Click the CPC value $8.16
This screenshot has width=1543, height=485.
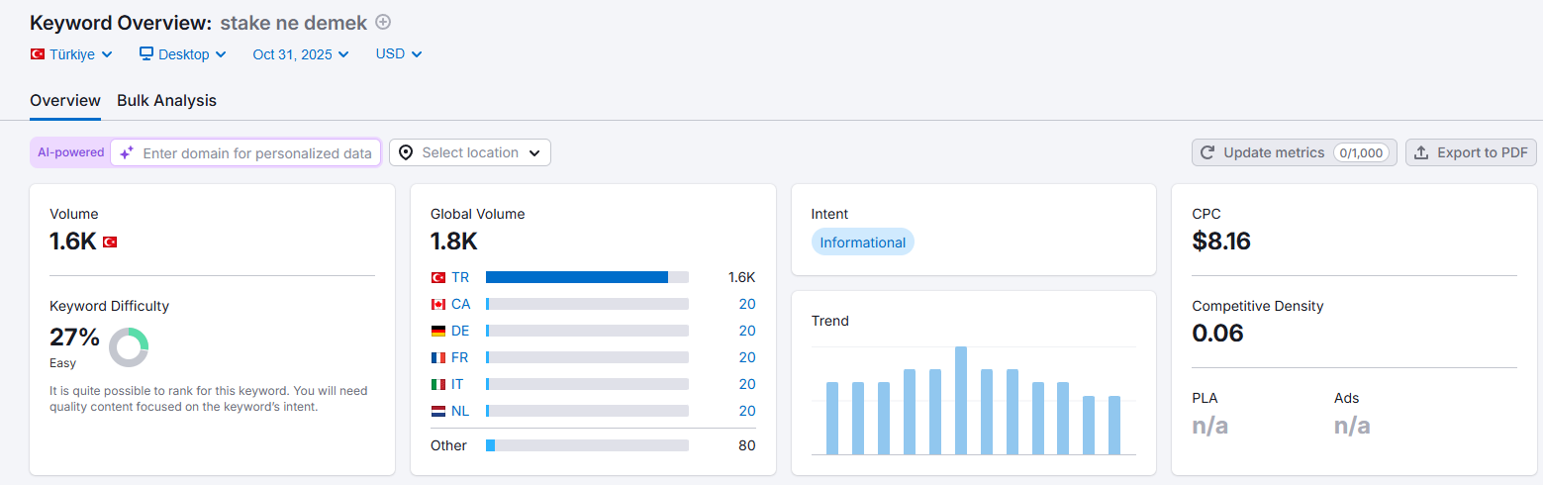1221,241
